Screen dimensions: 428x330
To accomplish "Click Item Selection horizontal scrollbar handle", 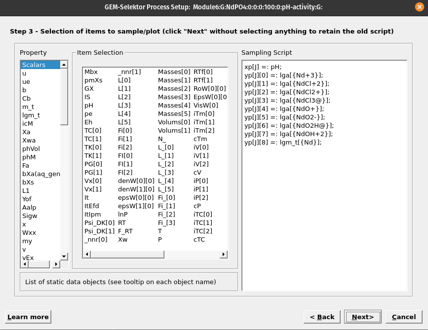I will coord(127,254).
